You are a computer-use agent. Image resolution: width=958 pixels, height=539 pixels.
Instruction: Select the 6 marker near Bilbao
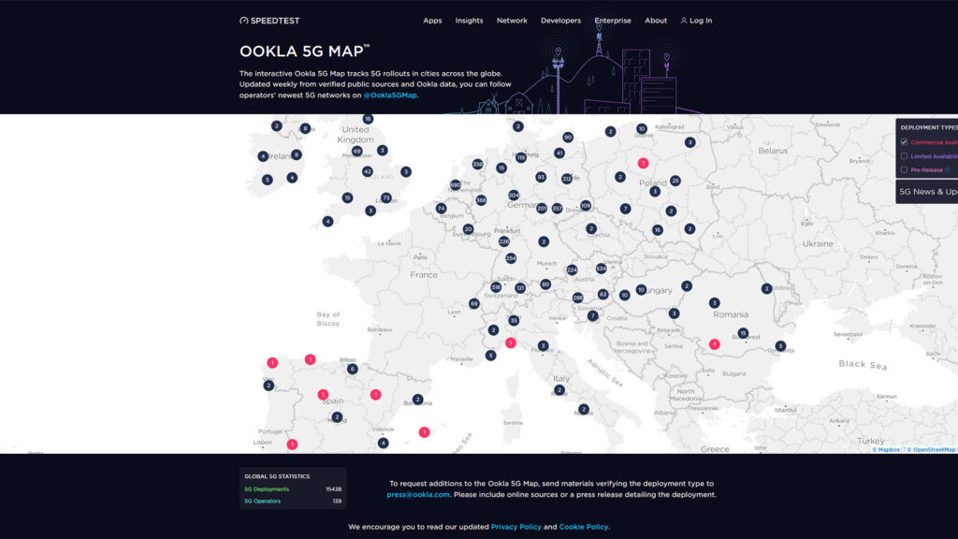[x=352, y=369]
